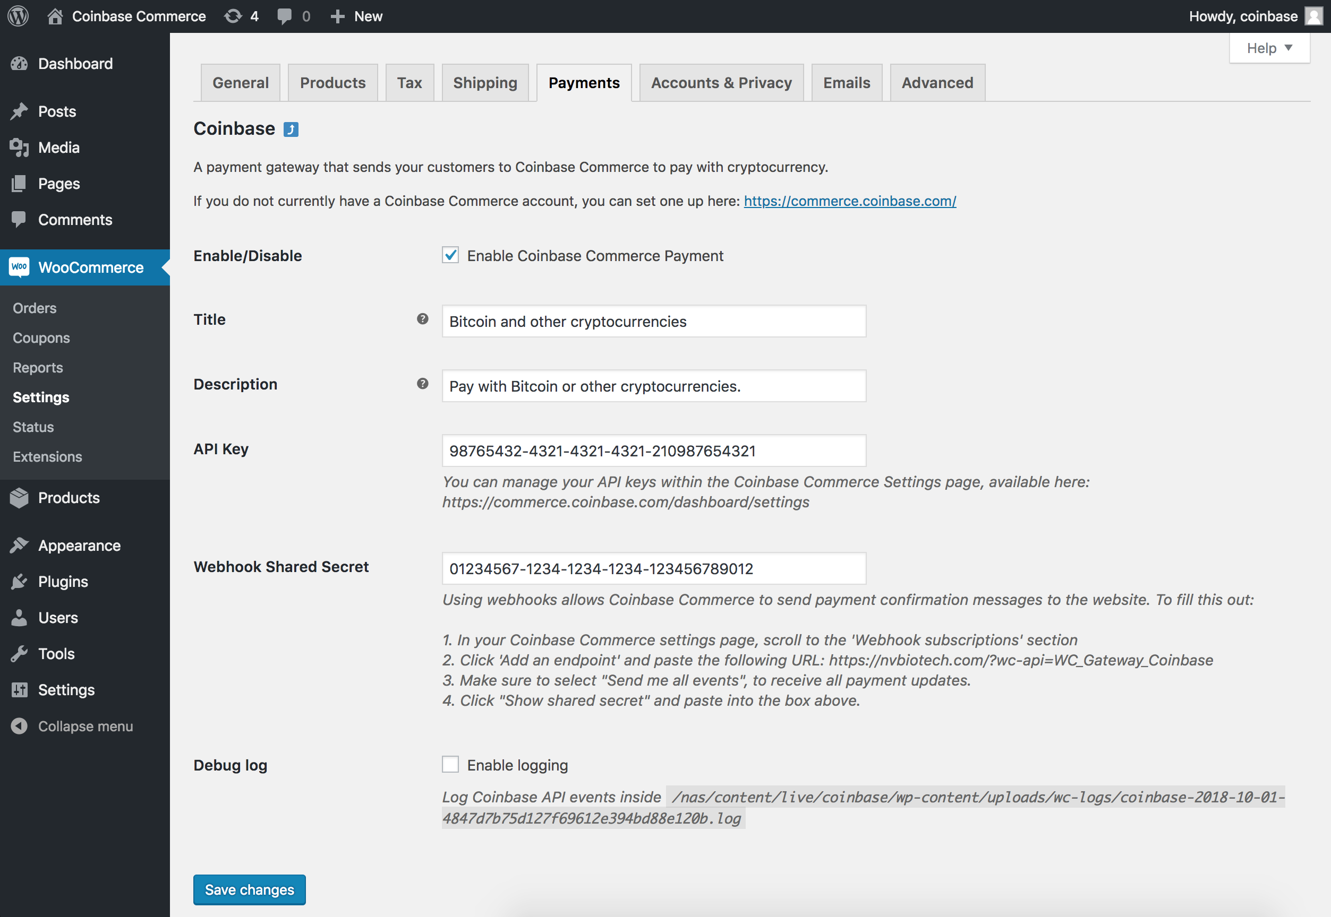Click the Plugins puzzle piece icon
This screenshot has height=917, width=1331.
tap(20, 581)
